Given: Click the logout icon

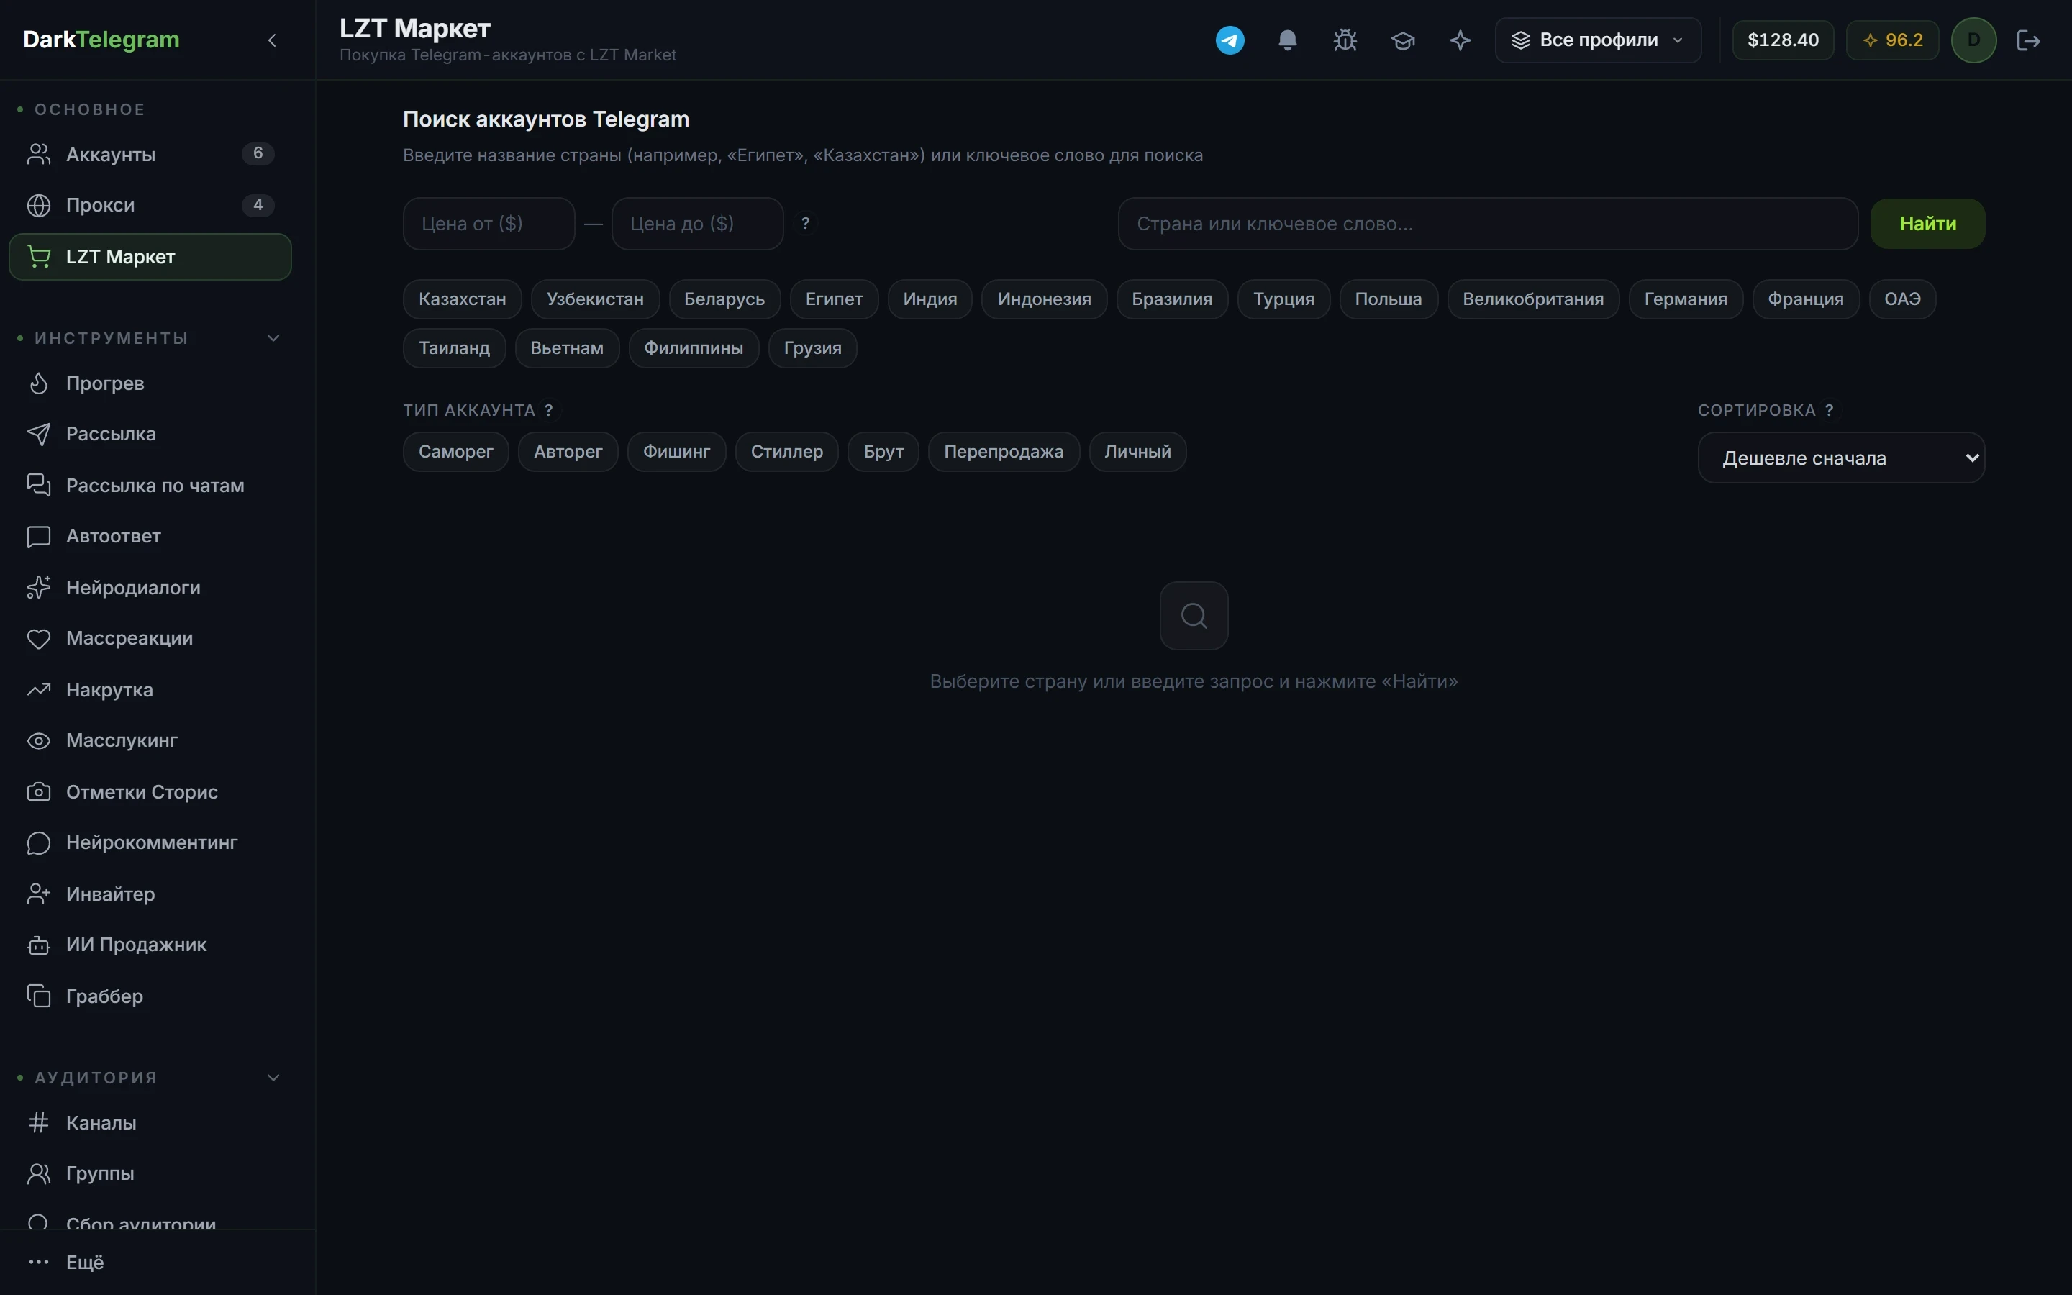Looking at the screenshot, I should click(2028, 40).
